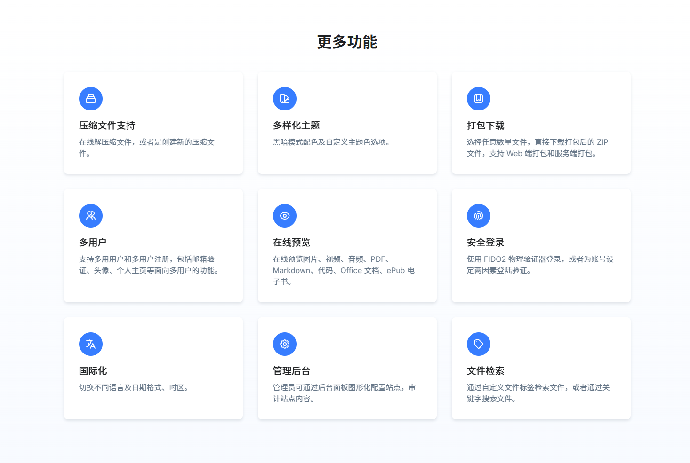
Task: Click the description 在线解压缩文件，或者是创建新的压缩文件
Action: pos(147,148)
